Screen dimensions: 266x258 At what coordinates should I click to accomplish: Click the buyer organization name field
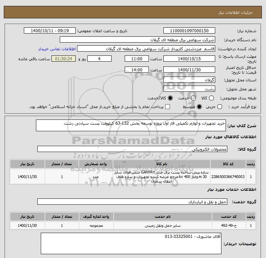point(137,39)
